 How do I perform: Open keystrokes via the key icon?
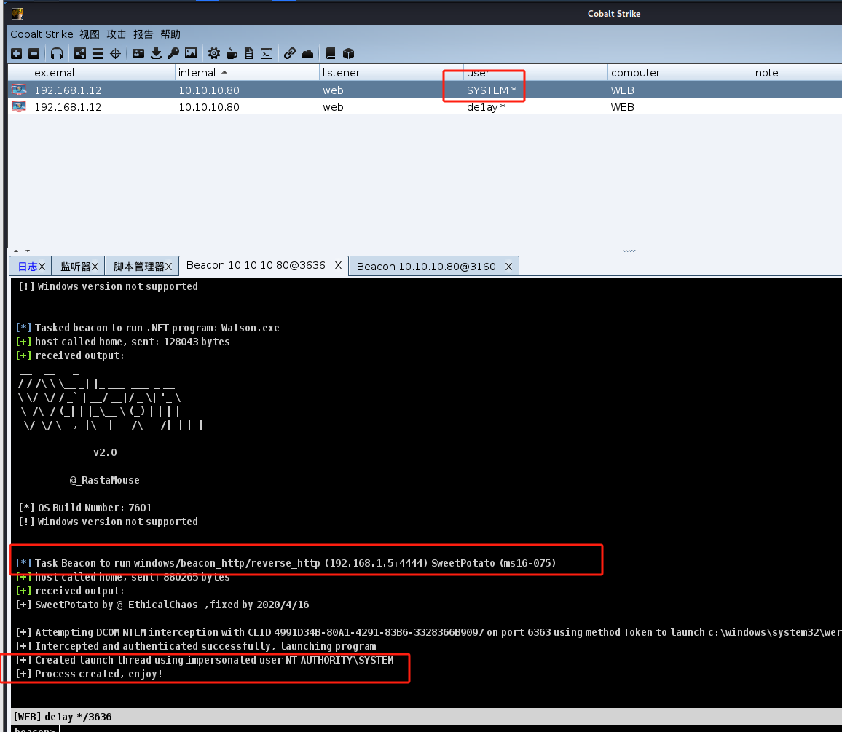[173, 53]
